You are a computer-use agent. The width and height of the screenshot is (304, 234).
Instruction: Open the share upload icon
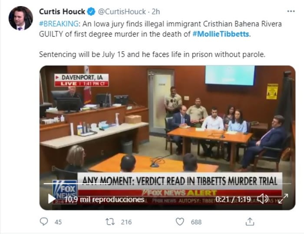coord(250,221)
